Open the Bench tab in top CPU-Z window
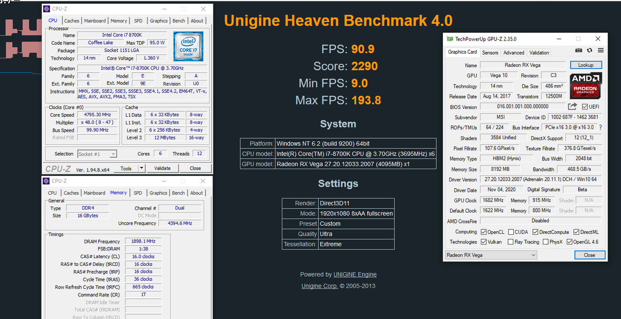 [179, 21]
